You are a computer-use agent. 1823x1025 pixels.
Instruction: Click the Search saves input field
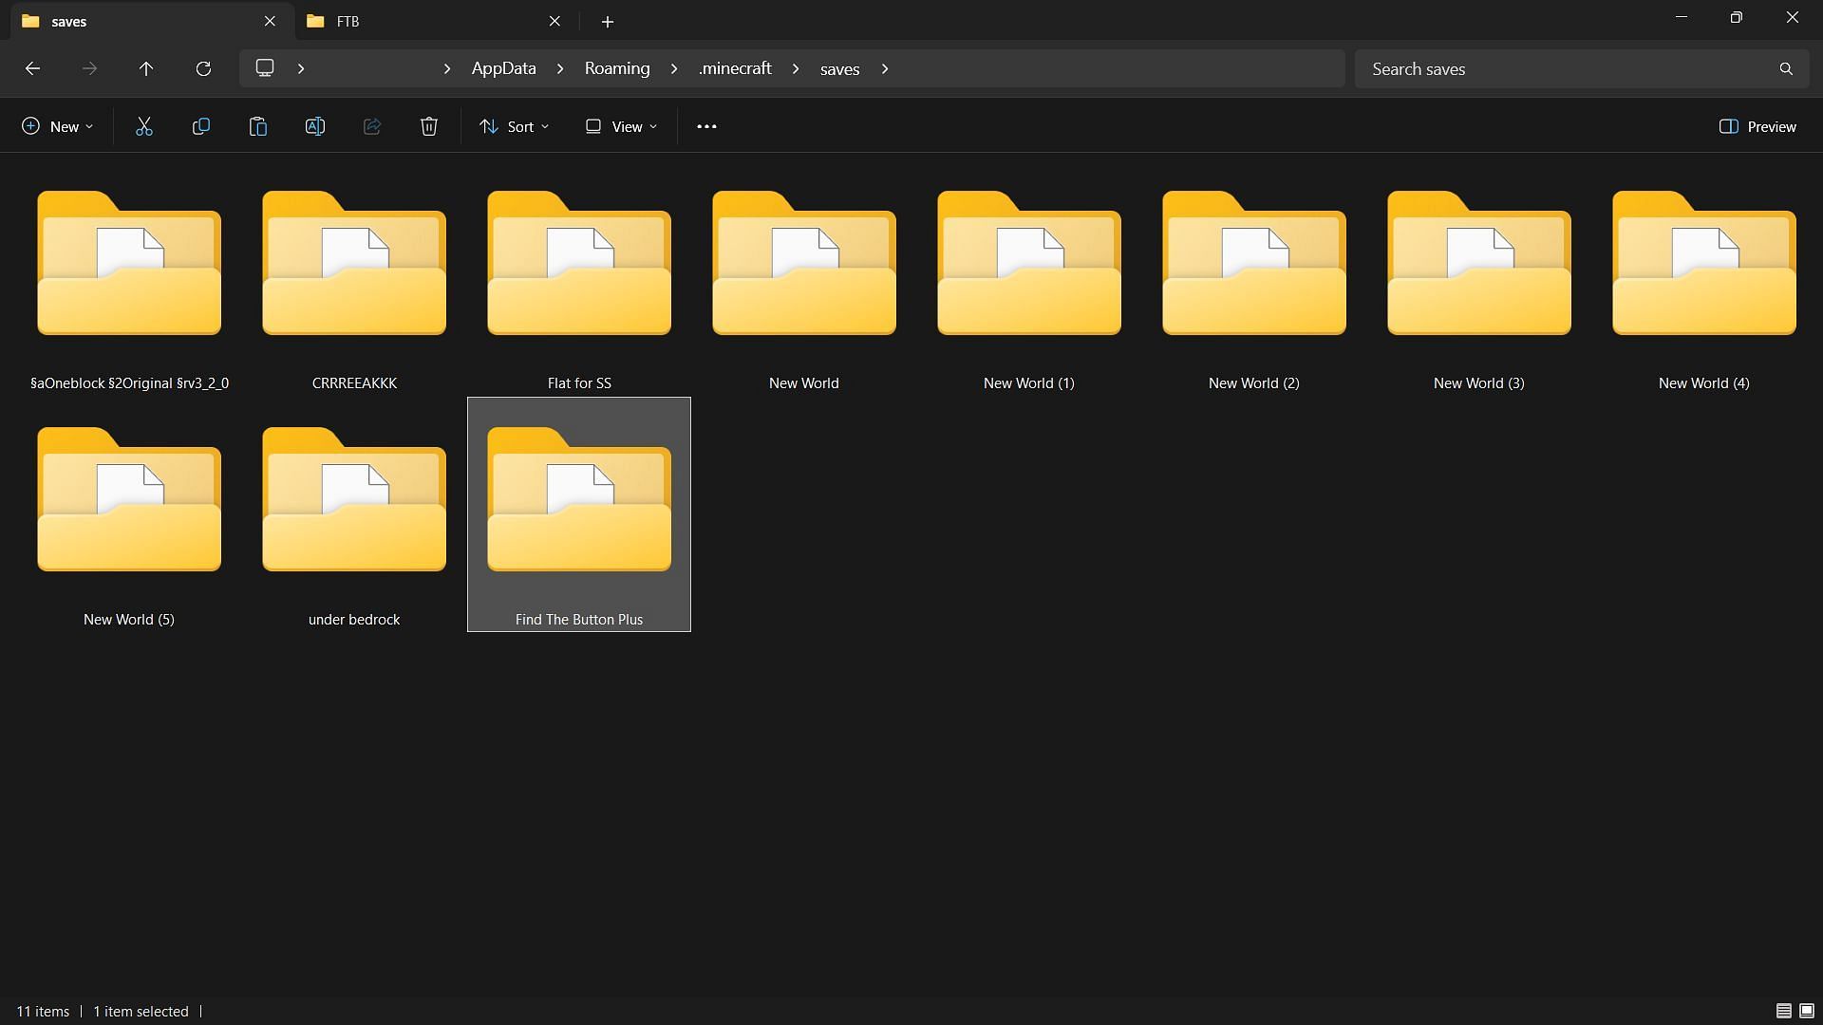pos(1580,67)
